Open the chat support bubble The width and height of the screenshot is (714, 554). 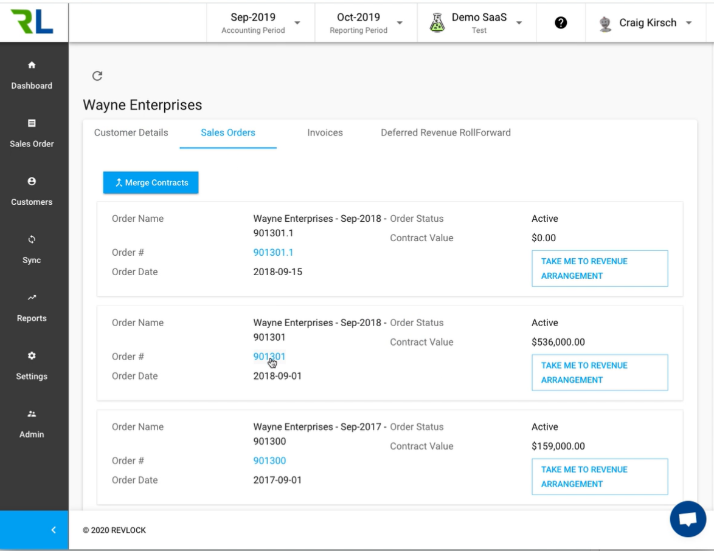pos(688,519)
